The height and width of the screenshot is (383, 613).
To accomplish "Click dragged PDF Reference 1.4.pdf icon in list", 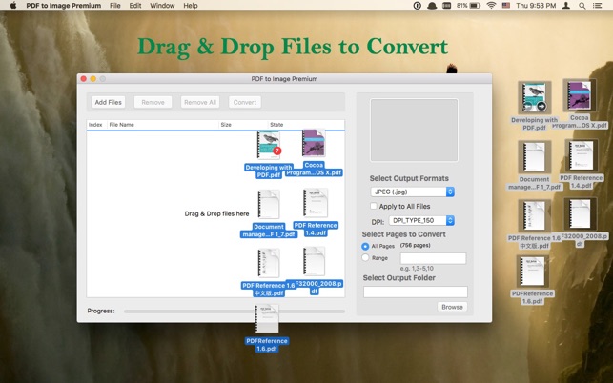I will 316,203.
